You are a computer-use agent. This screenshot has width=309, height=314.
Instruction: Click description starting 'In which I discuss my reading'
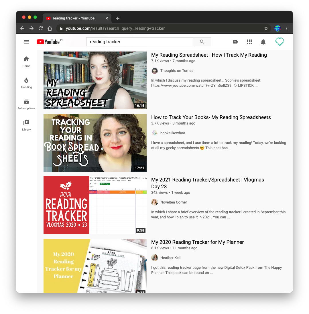click(x=206, y=83)
